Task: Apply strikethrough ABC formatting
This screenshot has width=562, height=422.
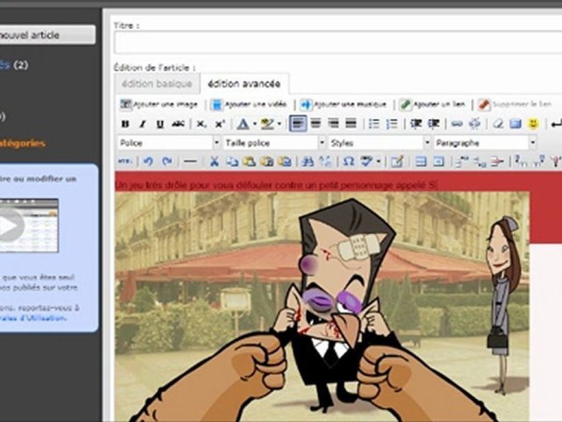Action: pyautogui.click(x=178, y=124)
